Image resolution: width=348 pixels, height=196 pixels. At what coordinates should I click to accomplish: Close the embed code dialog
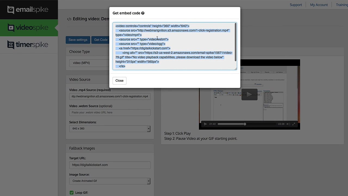(119, 81)
